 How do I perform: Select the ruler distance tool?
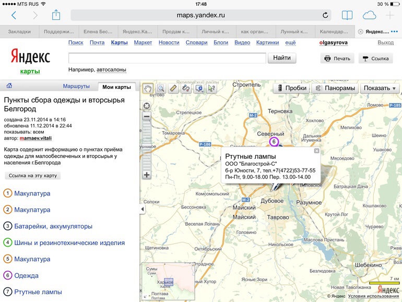[173, 89]
